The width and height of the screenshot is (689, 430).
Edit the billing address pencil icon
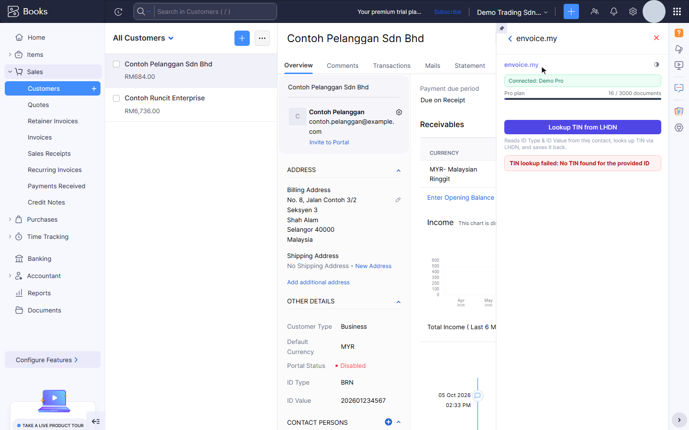(398, 200)
